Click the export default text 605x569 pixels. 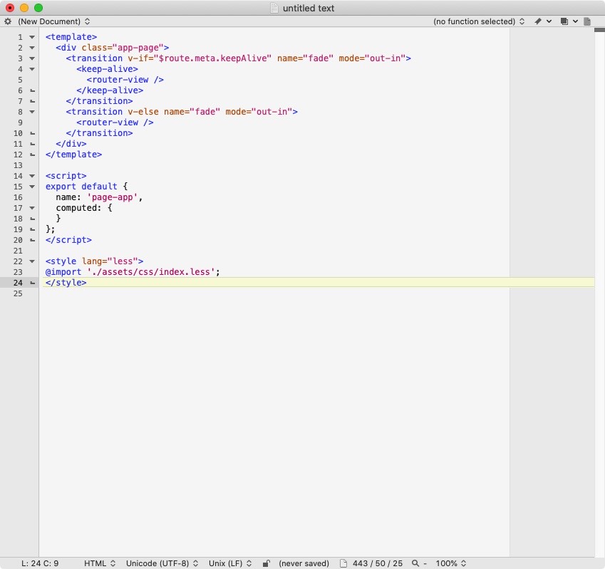point(81,187)
